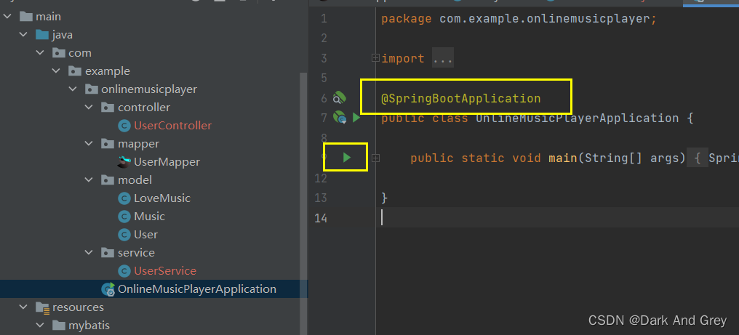Click the class icon beside UserController
Image resolution: width=739 pixels, height=335 pixels.
point(124,126)
